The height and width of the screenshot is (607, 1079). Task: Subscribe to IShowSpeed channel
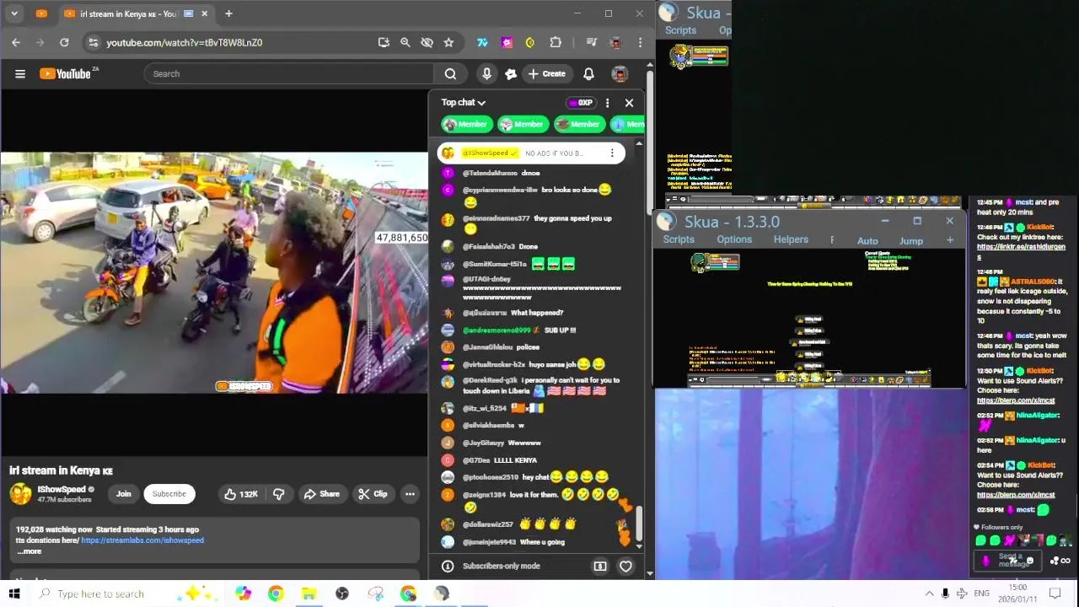pyautogui.click(x=169, y=494)
